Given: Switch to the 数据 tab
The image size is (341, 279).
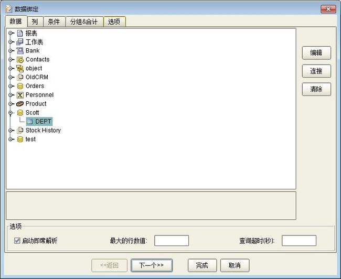Looking at the screenshot, I should (x=16, y=22).
